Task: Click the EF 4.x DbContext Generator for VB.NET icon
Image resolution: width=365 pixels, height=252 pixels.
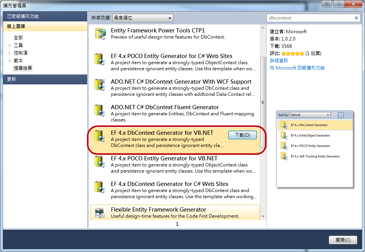Action: 100,136
